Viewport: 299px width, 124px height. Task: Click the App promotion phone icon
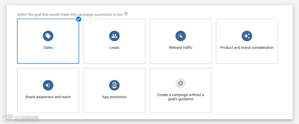click(114, 85)
